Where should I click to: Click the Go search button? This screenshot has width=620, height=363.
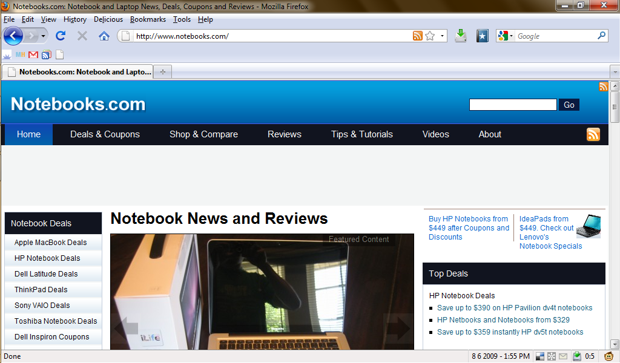569,105
